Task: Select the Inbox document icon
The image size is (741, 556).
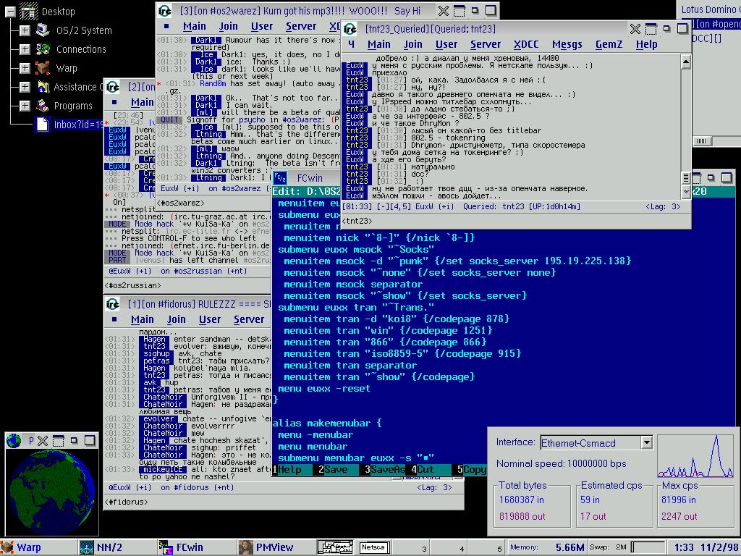Action: [x=43, y=125]
